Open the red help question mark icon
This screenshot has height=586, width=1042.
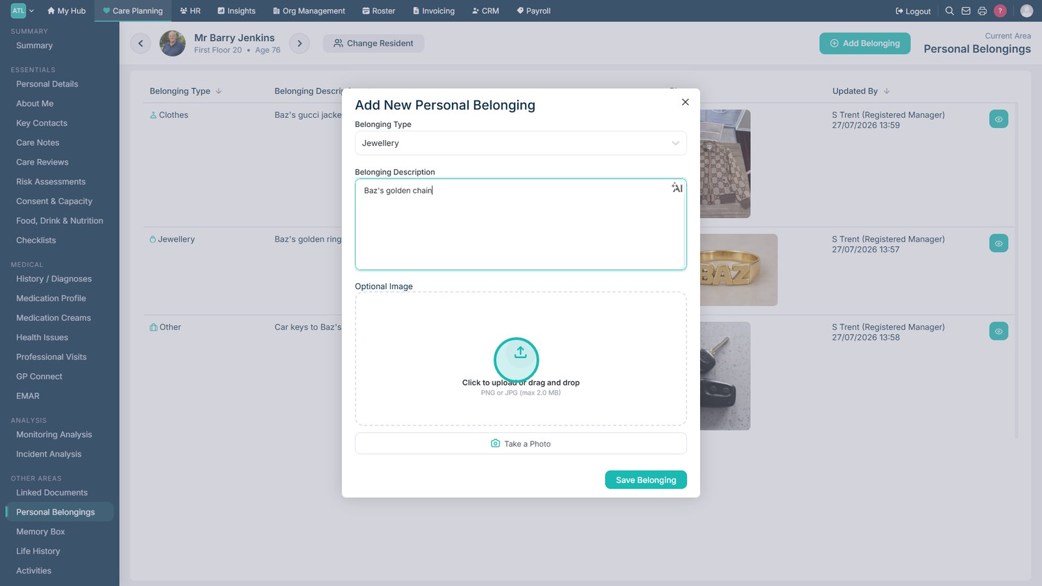[1000, 11]
